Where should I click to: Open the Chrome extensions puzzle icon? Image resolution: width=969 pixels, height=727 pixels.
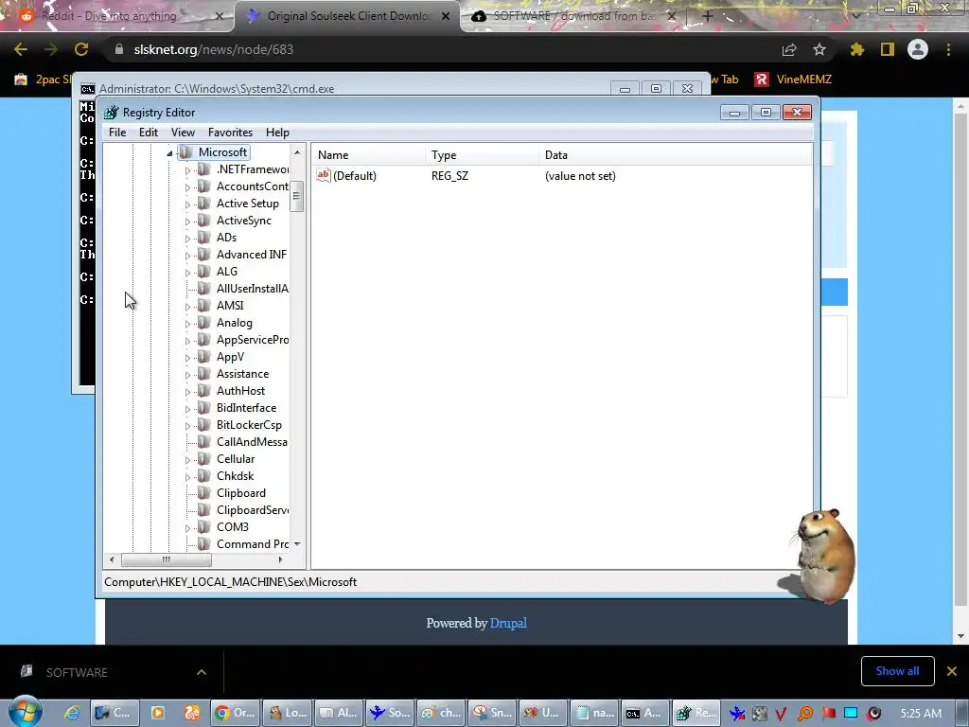856,49
